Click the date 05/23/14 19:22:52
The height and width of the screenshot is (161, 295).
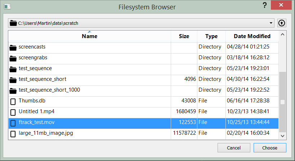(x=248, y=90)
